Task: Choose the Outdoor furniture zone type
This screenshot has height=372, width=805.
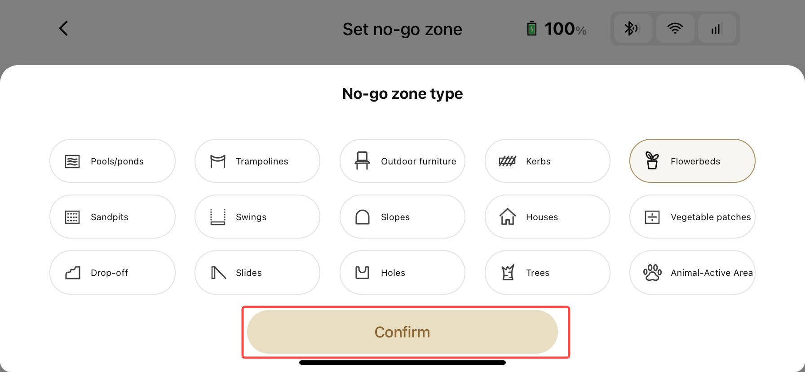Action: [402, 161]
